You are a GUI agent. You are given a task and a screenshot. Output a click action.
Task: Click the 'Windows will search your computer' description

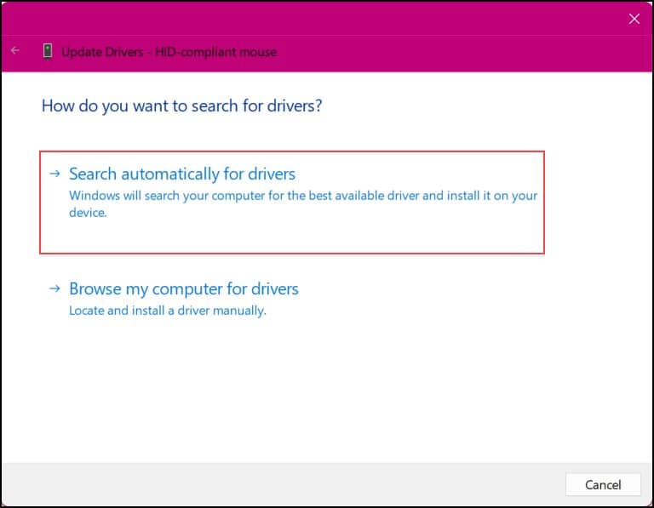[303, 203]
